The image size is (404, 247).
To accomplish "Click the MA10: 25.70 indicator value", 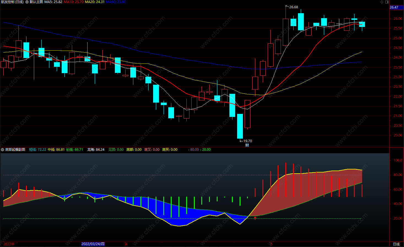I will 74,2.
